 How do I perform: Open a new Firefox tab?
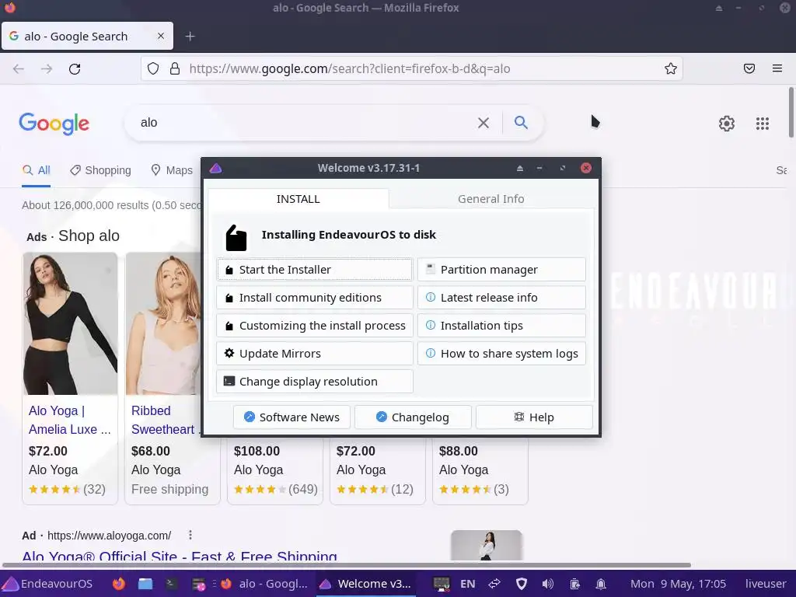tap(190, 37)
